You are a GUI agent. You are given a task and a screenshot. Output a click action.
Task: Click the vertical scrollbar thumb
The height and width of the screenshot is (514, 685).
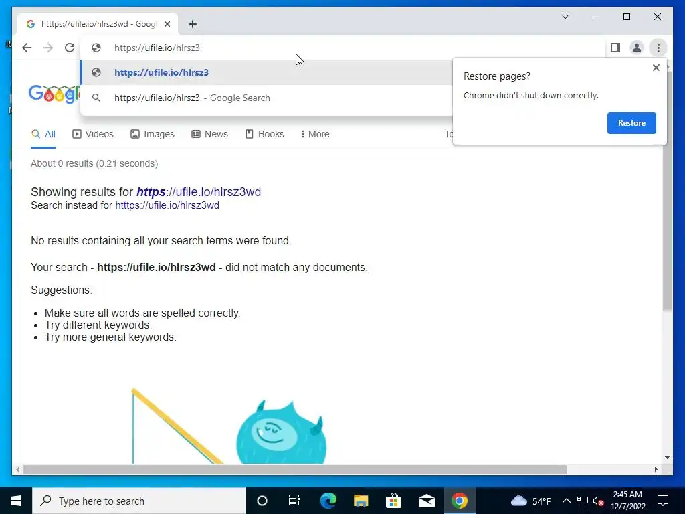tap(667, 192)
